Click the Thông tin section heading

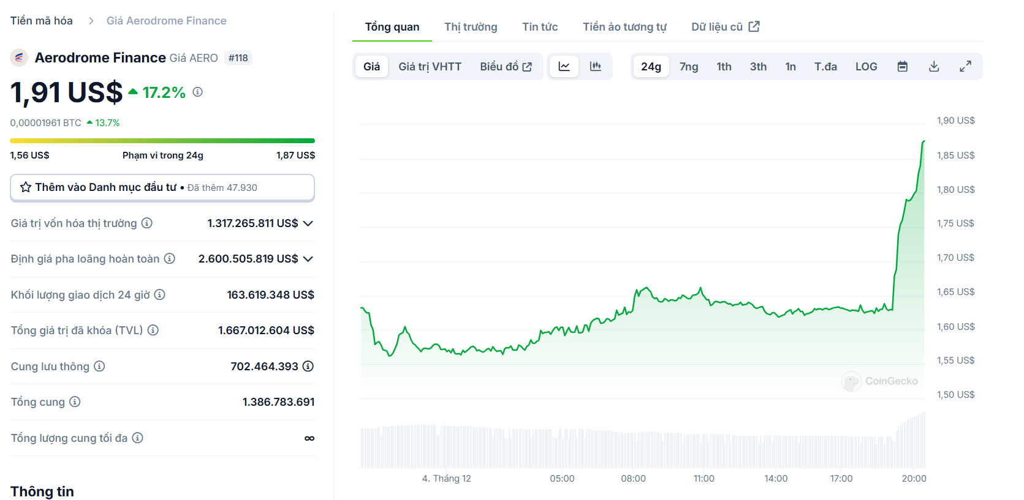point(42,491)
